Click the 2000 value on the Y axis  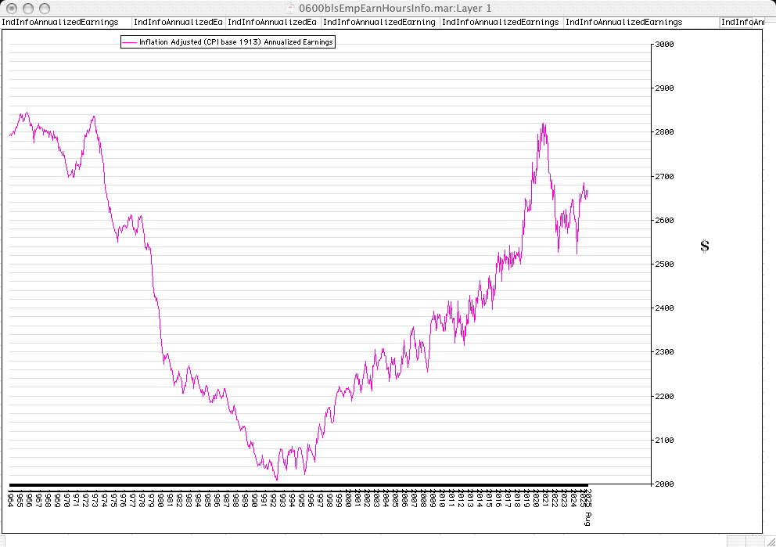[663, 484]
